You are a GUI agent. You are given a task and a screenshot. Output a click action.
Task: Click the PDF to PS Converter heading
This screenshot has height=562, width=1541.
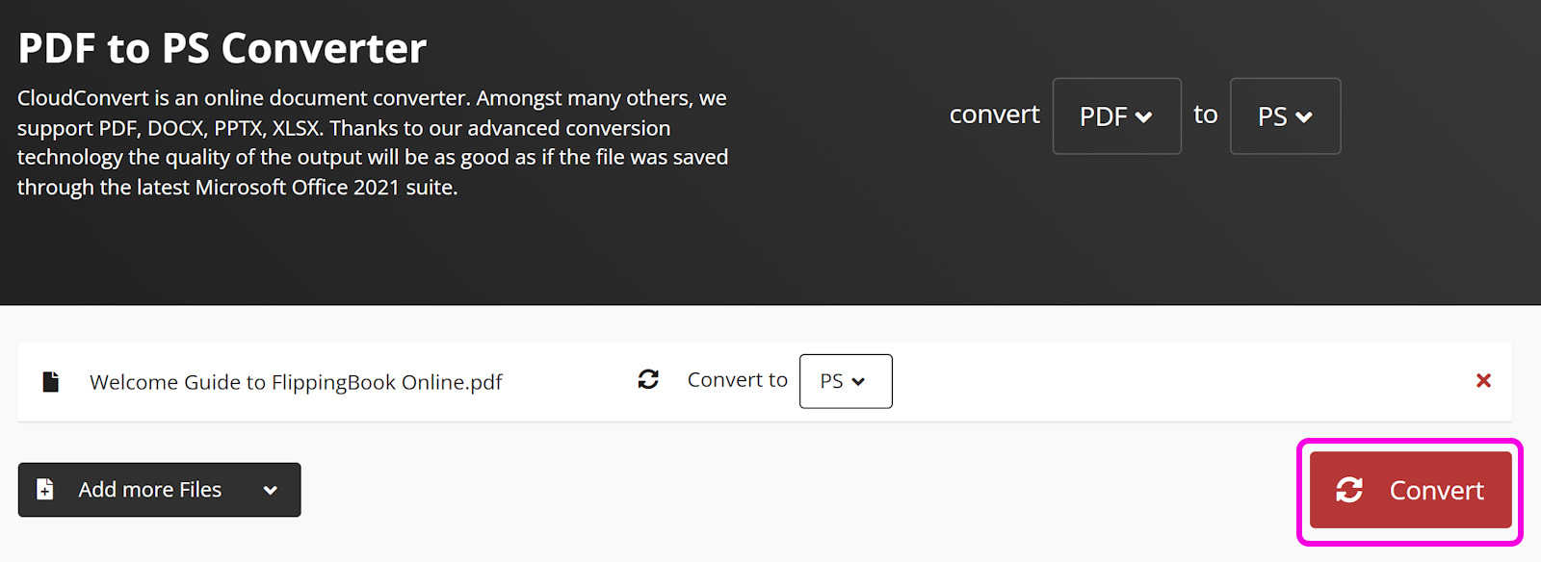click(222, 48)
